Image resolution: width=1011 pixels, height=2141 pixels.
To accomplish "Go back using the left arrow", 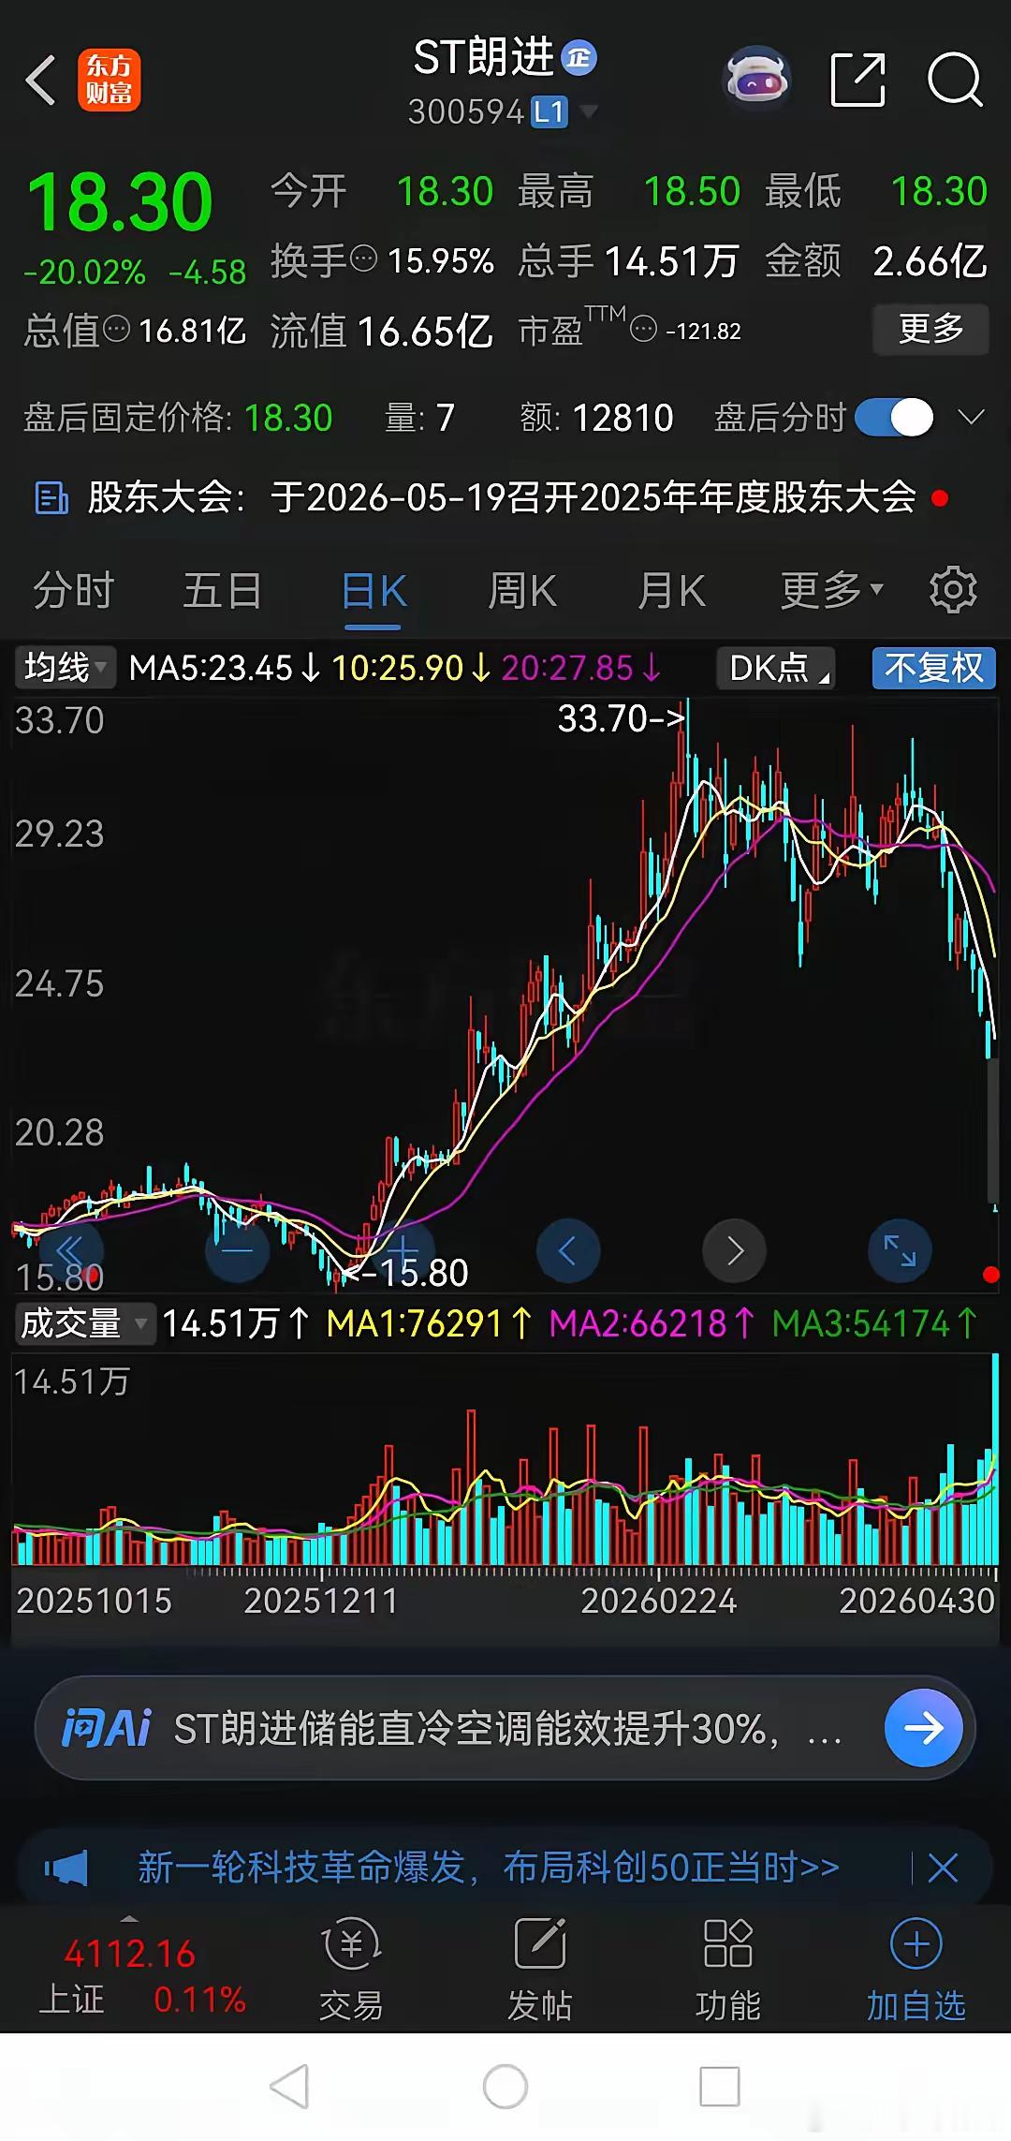I will 41,81.
